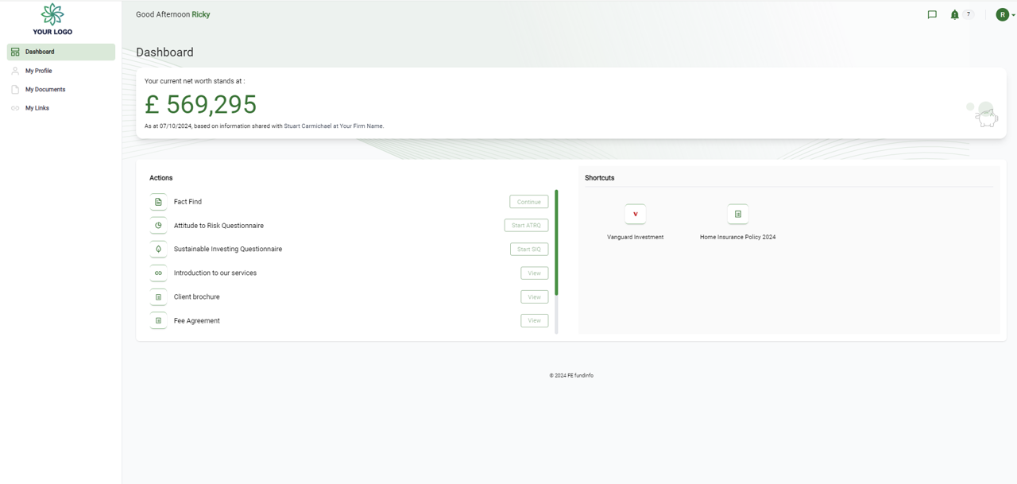Click the Fact Find document icon
1017x484 pixels.
[x=158, y=202]
